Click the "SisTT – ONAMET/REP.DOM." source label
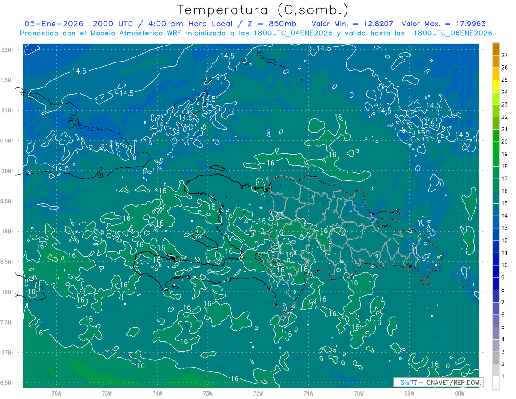 click(x=438, y=382)
